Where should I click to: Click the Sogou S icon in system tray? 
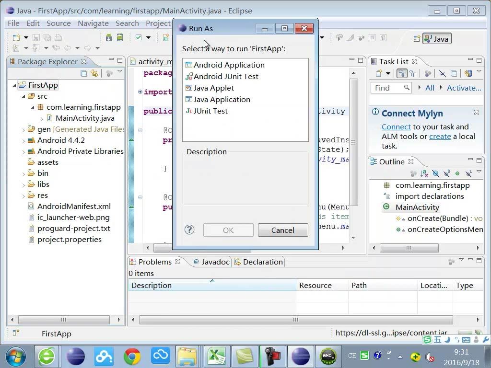click(364, 356)
